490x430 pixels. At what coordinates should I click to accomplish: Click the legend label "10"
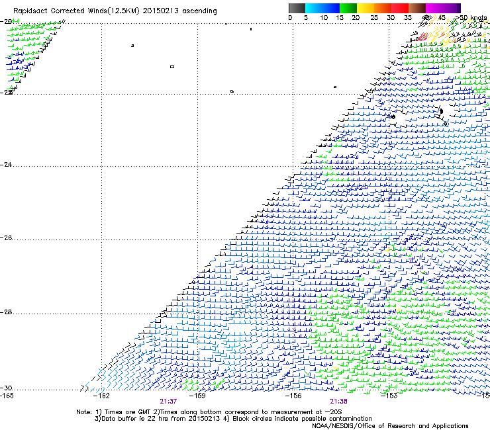pyautogui.click(x=324, y=18)
